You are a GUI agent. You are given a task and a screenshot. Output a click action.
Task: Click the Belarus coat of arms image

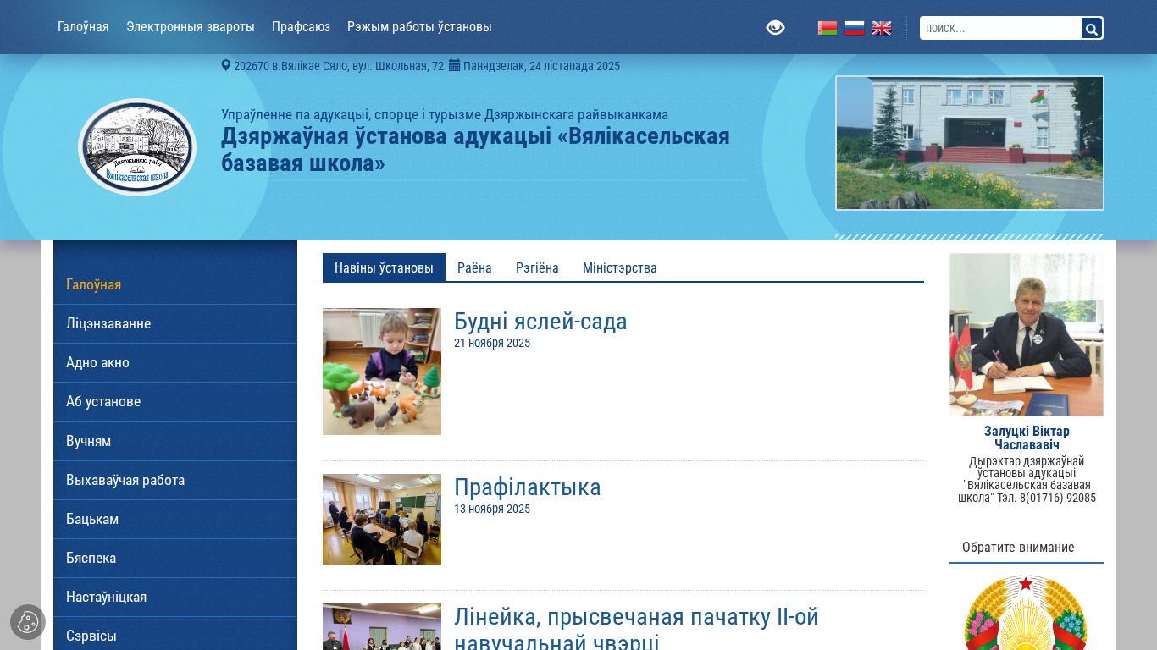[x=1027, y=613]
